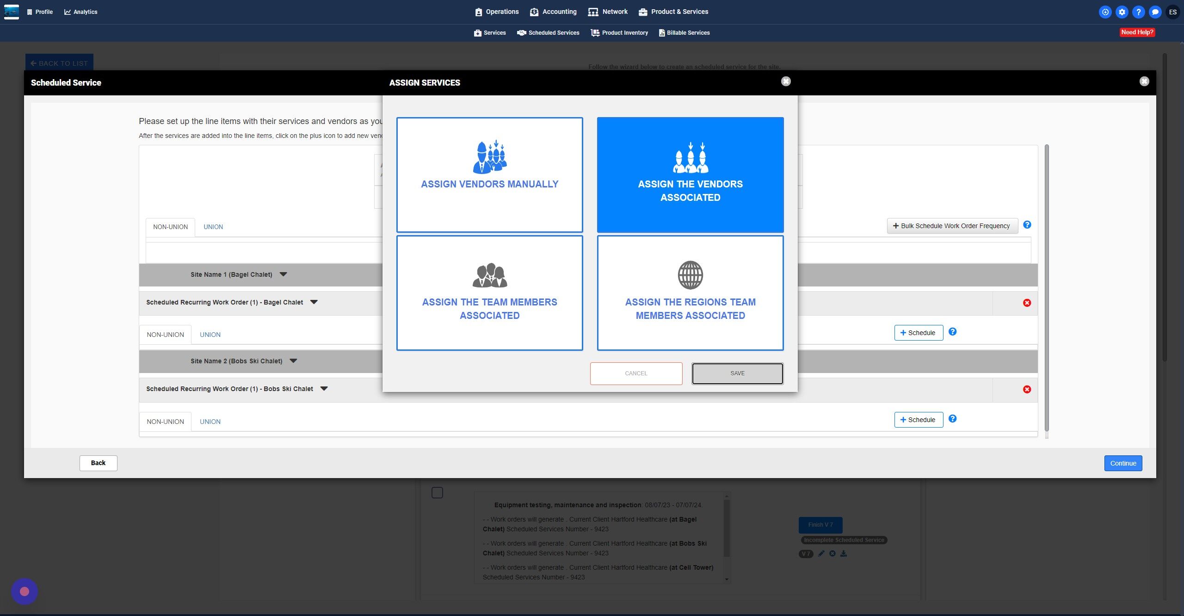Choose Assign the Team Members Associated option
The height and width of the screenshot is (616, 1184).
tap(489, 292)
